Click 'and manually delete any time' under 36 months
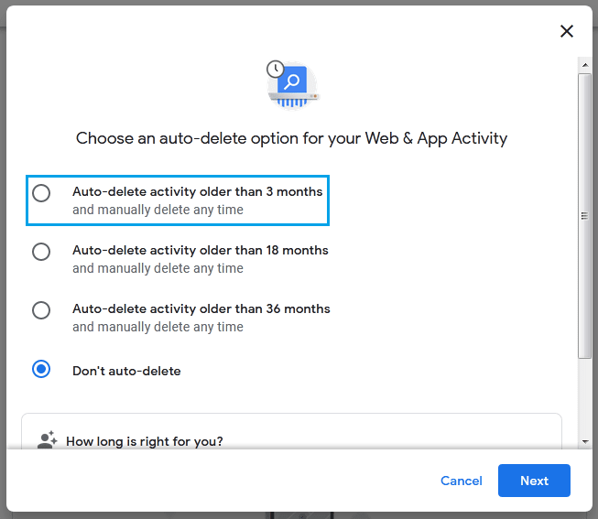Image resolution: width=598 pixels, height=519 pixels. tap(158, 327)
